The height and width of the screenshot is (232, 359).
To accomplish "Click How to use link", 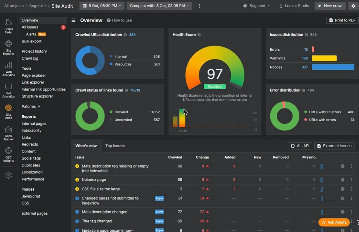I will pyautogui.click(x=119, y=20).
